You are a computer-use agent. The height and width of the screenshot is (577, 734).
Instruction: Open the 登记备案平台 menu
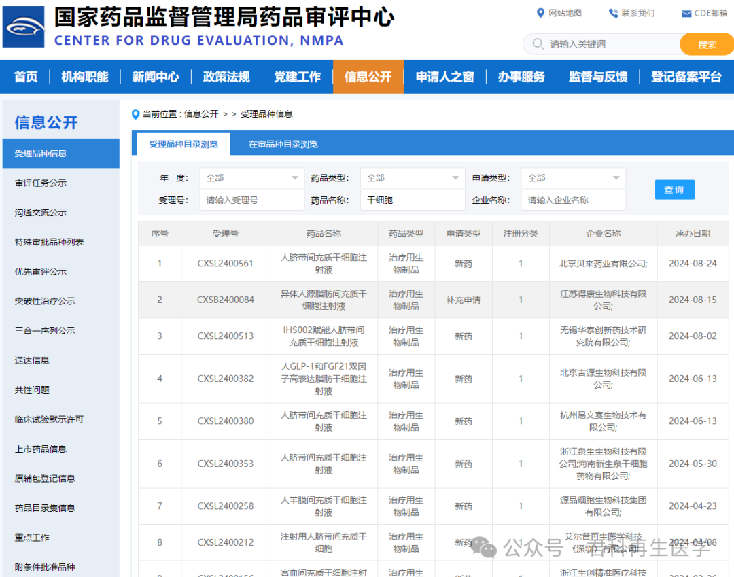686,77
